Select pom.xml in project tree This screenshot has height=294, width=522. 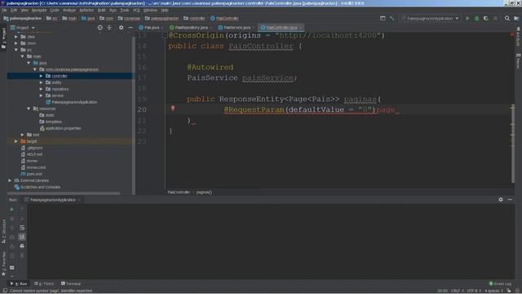pyautogui.click(x=31, y=174)
